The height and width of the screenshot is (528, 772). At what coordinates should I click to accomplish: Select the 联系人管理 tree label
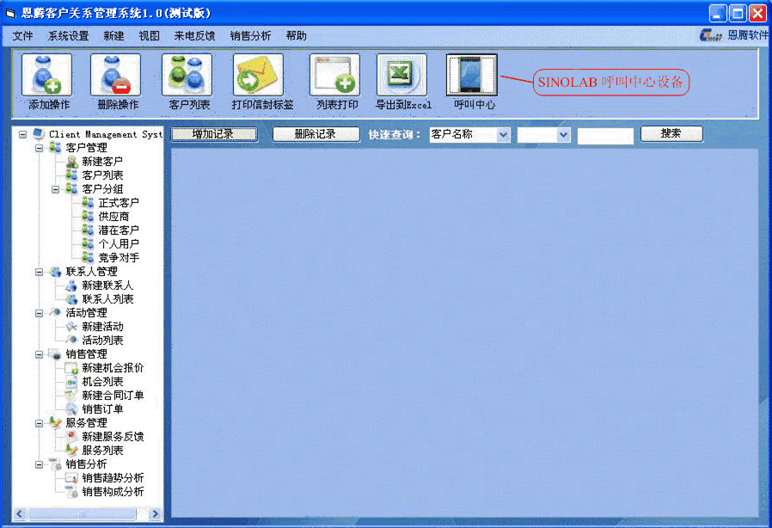[92, 272]
